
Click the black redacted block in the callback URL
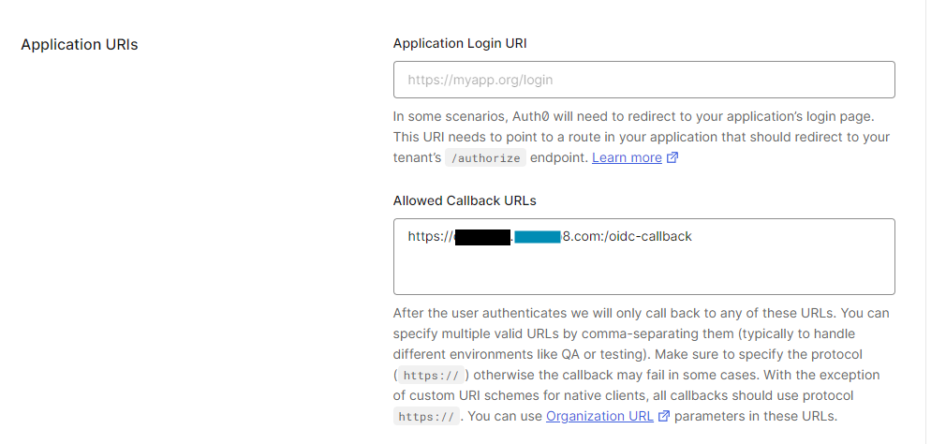tap(482, 237)
